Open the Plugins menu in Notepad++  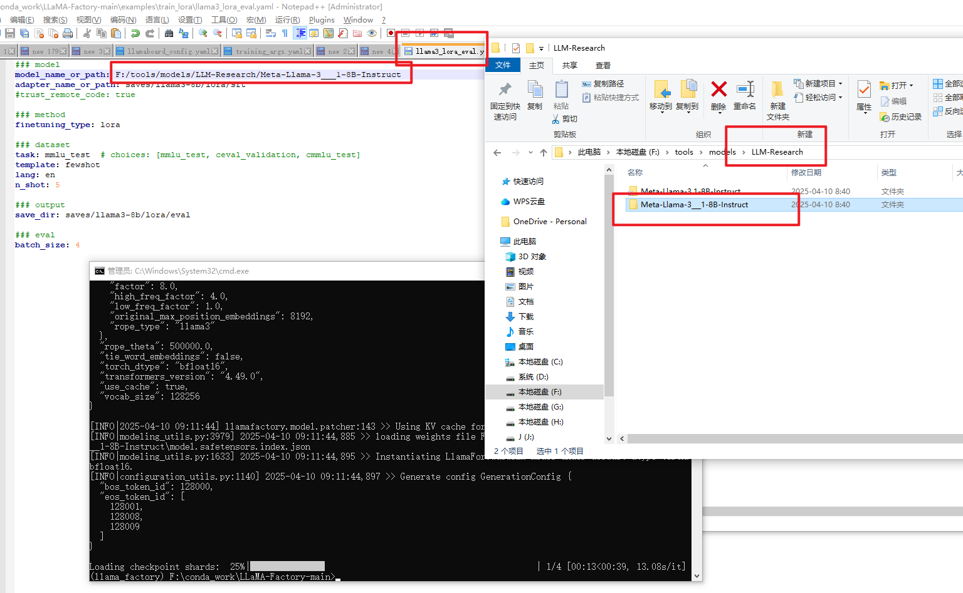point(322,20)
